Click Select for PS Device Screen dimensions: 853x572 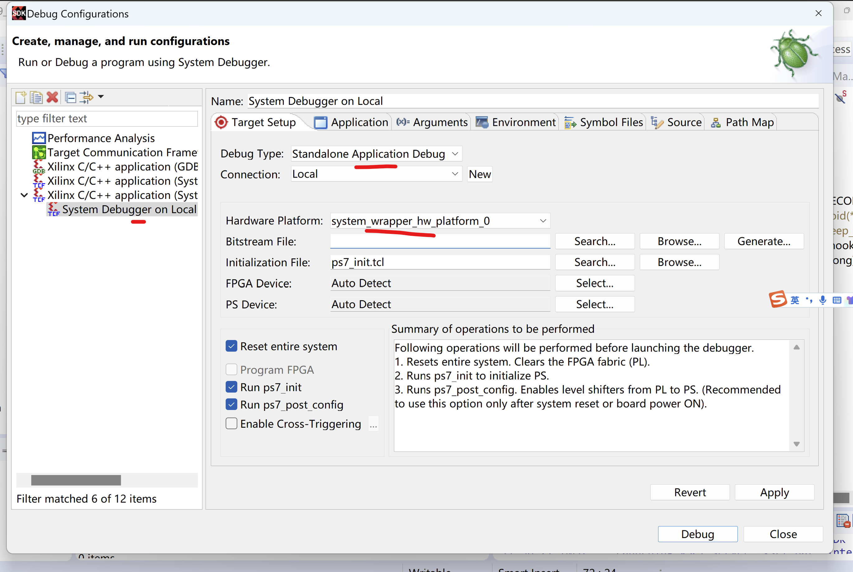pyautogui.click(x=595, y=304)
